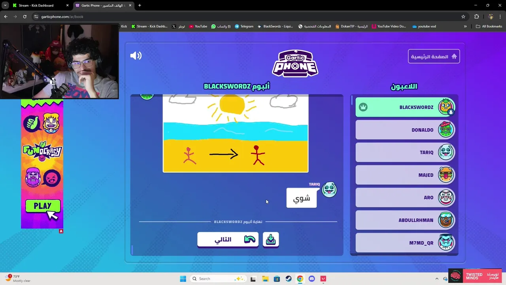This screenshot has height=285, width=506.
Task: Mute sound with the speaker icon
Action: tap(136, 56)
